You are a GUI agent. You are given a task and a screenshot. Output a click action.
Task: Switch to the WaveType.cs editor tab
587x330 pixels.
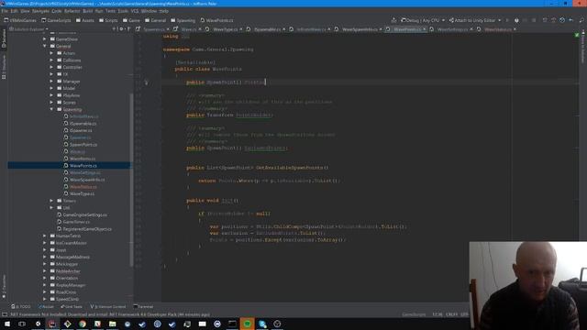pyautogui.click(x=225, y=29)
